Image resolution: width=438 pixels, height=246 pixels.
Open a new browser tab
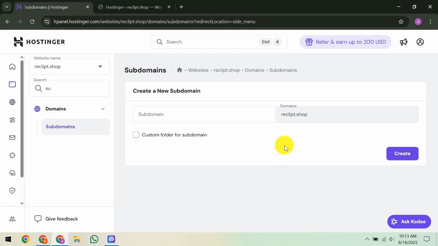click(x=181, y=7)
